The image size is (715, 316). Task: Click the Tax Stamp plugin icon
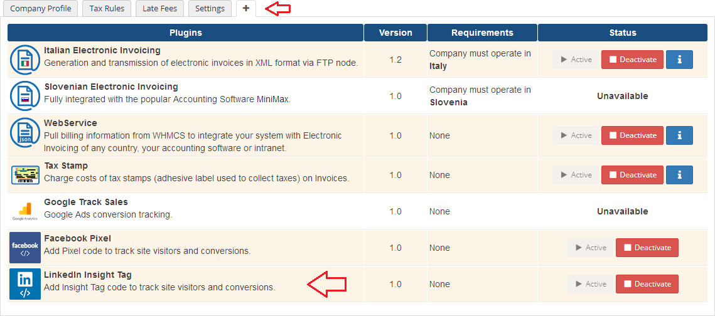click(x=25, y=176)
